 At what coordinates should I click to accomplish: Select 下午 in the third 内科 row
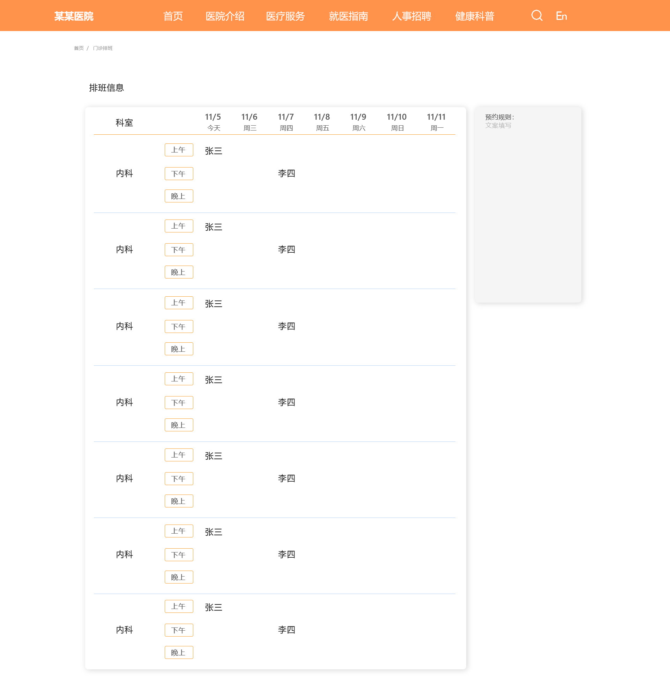pyautogui.click(x=179, y=326)
